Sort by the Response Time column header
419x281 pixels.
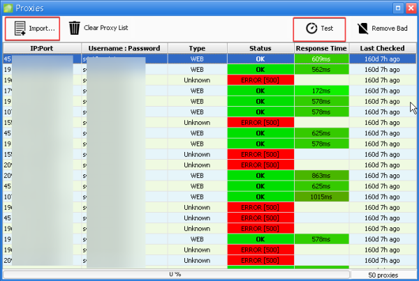[x=321, y=48]
